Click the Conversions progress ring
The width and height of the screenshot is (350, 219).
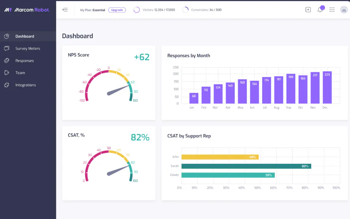click(185, 10)
